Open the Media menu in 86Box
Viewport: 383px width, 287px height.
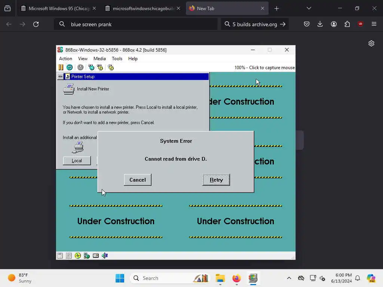point(99,59)
